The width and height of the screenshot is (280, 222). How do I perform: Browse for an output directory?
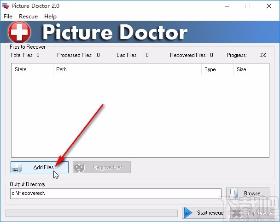(x=248, y=194)
